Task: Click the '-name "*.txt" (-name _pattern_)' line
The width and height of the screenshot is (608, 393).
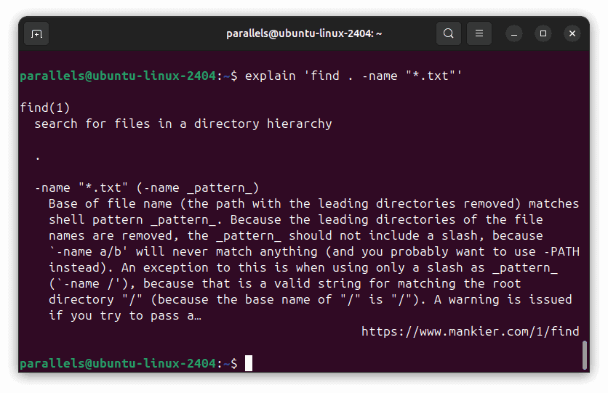Action: 147,188
